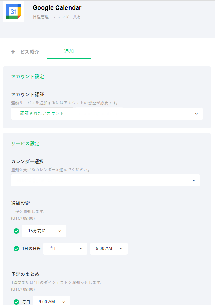Open the authenticated account selection dropdown
The width and height of the screenshot is (215, 305).
(138, 114)
